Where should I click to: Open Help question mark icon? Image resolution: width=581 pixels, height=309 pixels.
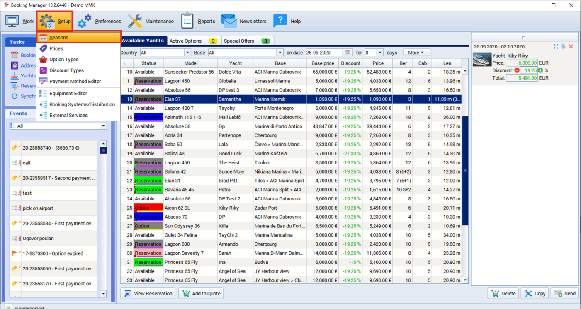pos(280,21)
